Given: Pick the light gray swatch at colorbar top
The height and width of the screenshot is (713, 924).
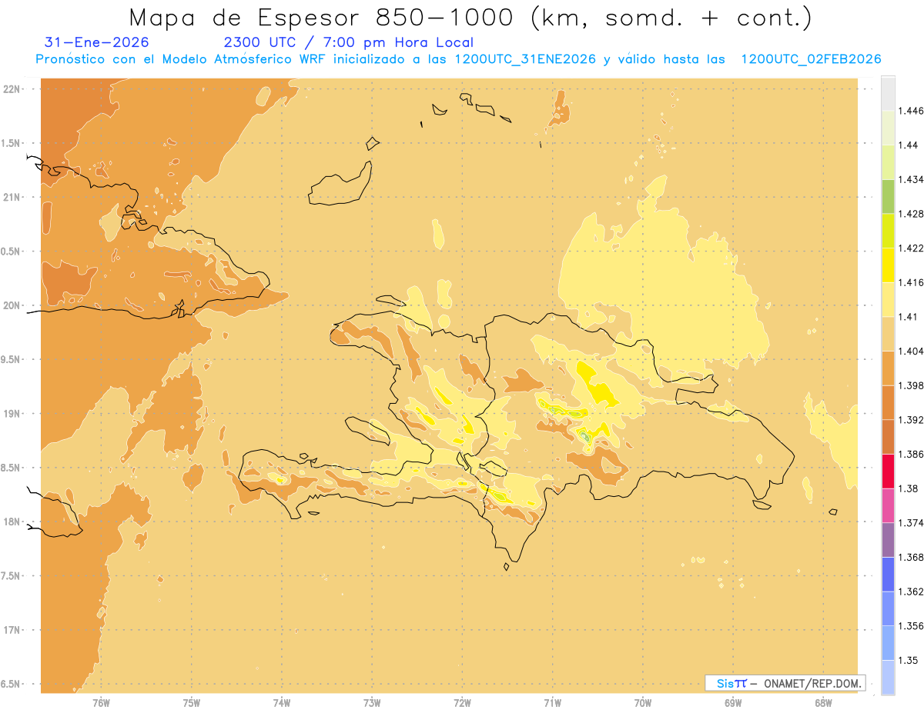Looking at the screenshot, I should click(x=888, y=93).
